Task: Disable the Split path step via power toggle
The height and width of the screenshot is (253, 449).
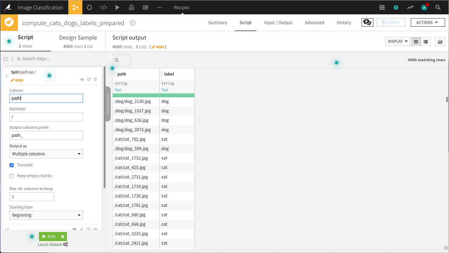Action: (89, 79)
